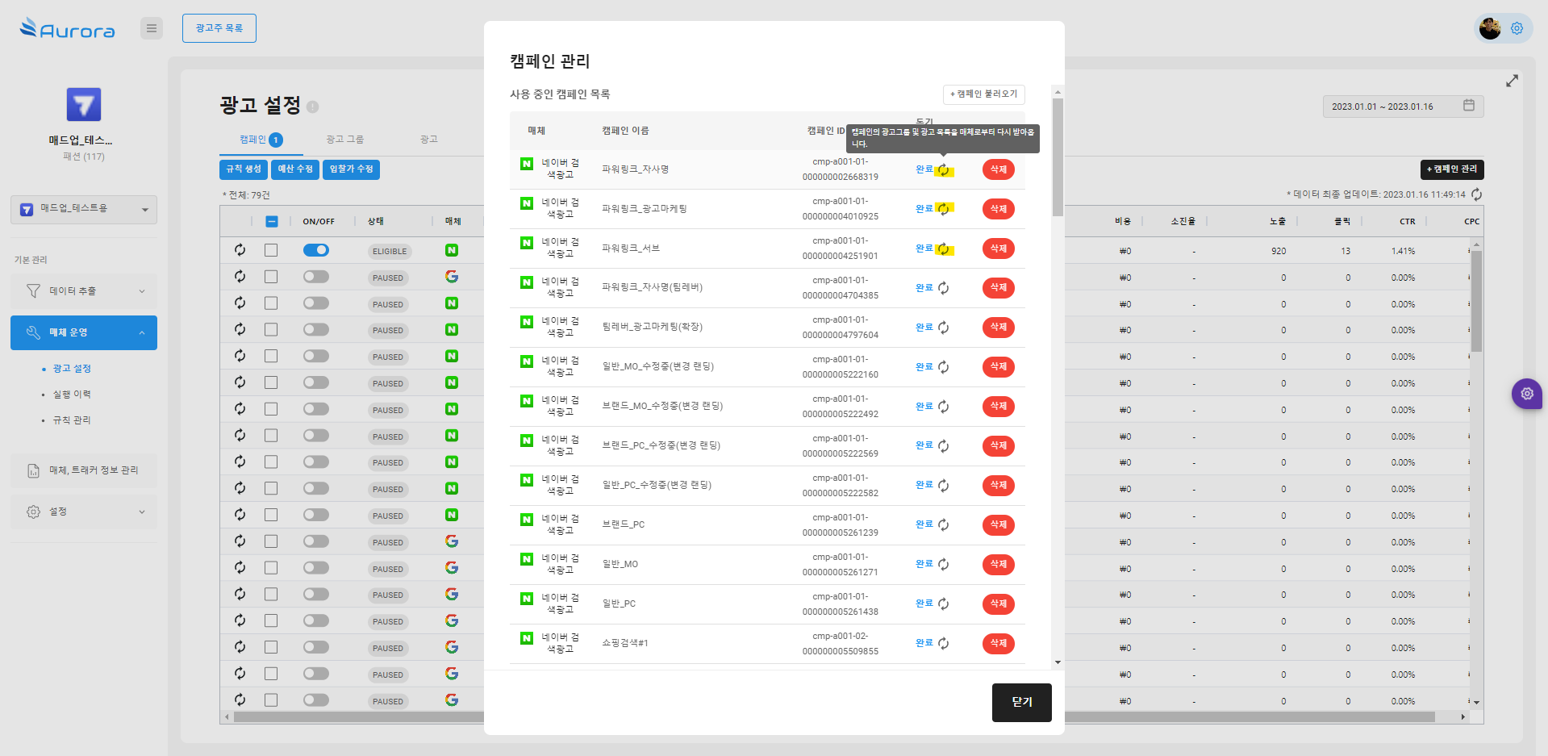
Task: Click the 닫기 button in dialog
Action: point(1021,702)
